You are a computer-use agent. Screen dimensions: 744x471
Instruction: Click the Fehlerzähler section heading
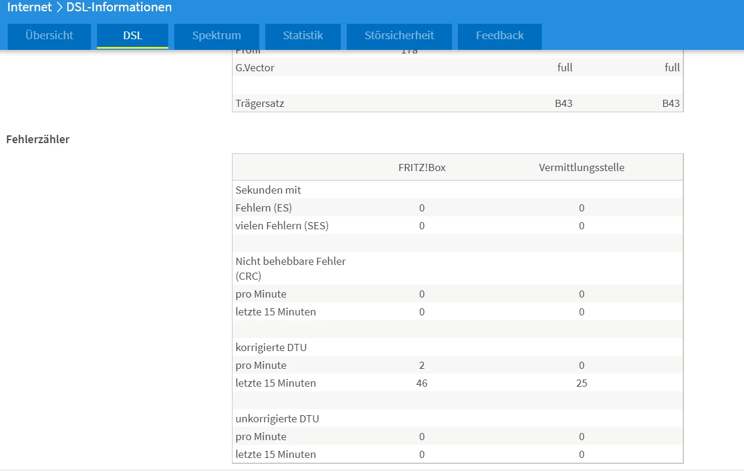point(37,140)
